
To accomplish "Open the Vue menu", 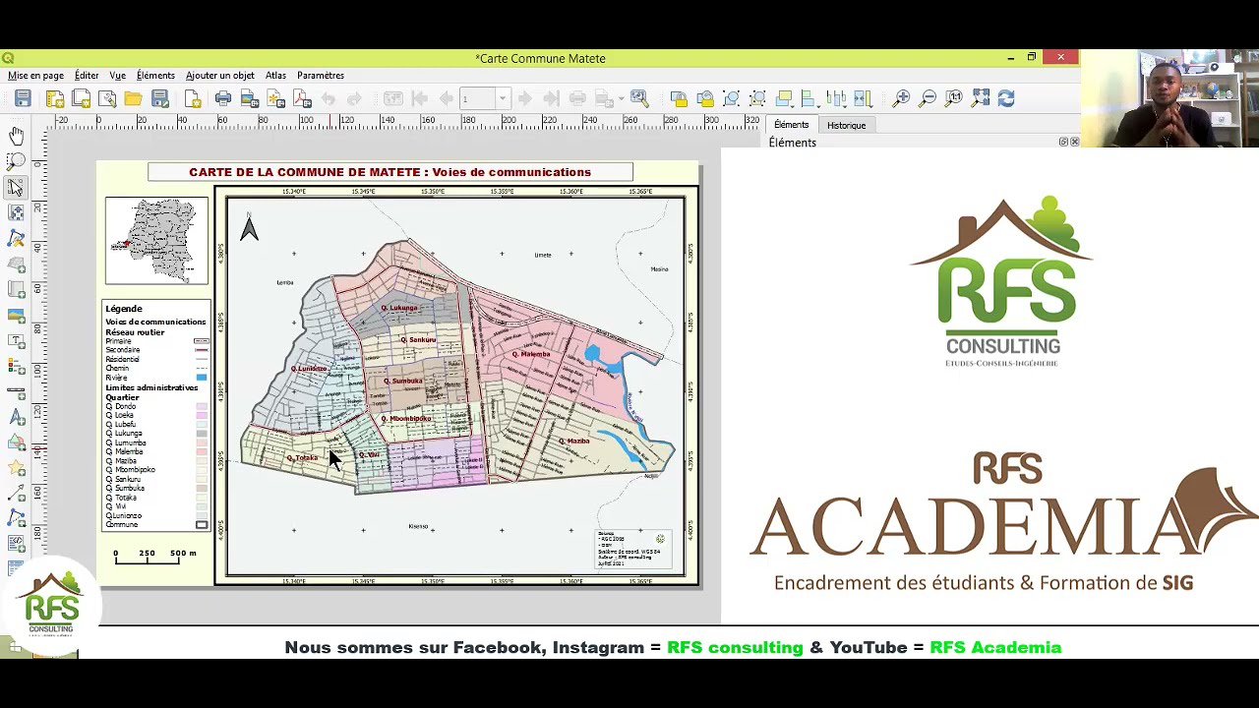I will pyautogui.click(x=117, y=76).
